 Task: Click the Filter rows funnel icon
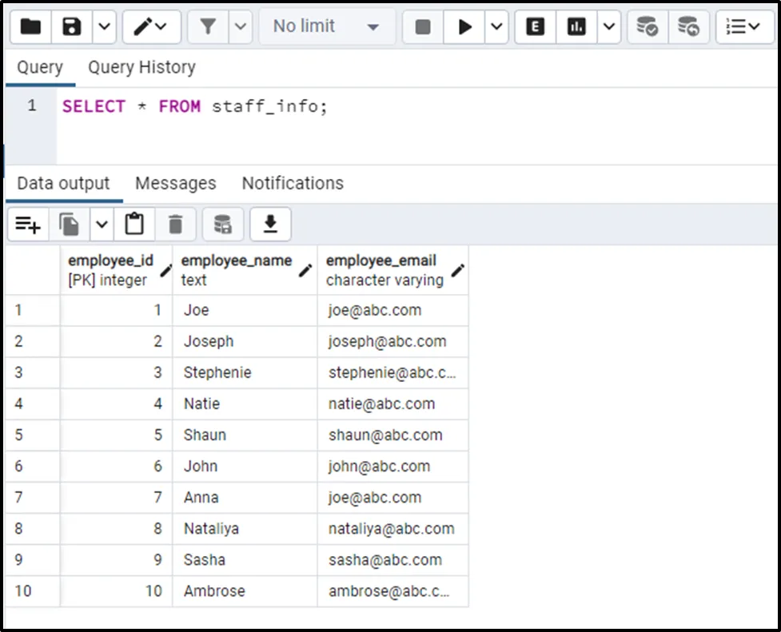[208, 27]
